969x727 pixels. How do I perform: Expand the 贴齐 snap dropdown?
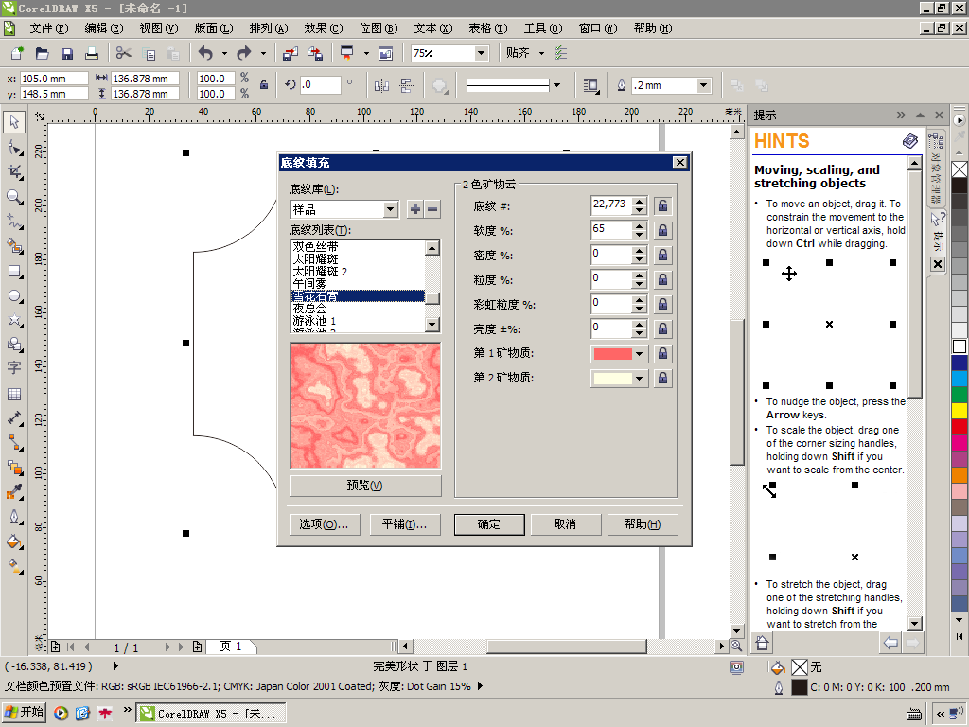542,53
